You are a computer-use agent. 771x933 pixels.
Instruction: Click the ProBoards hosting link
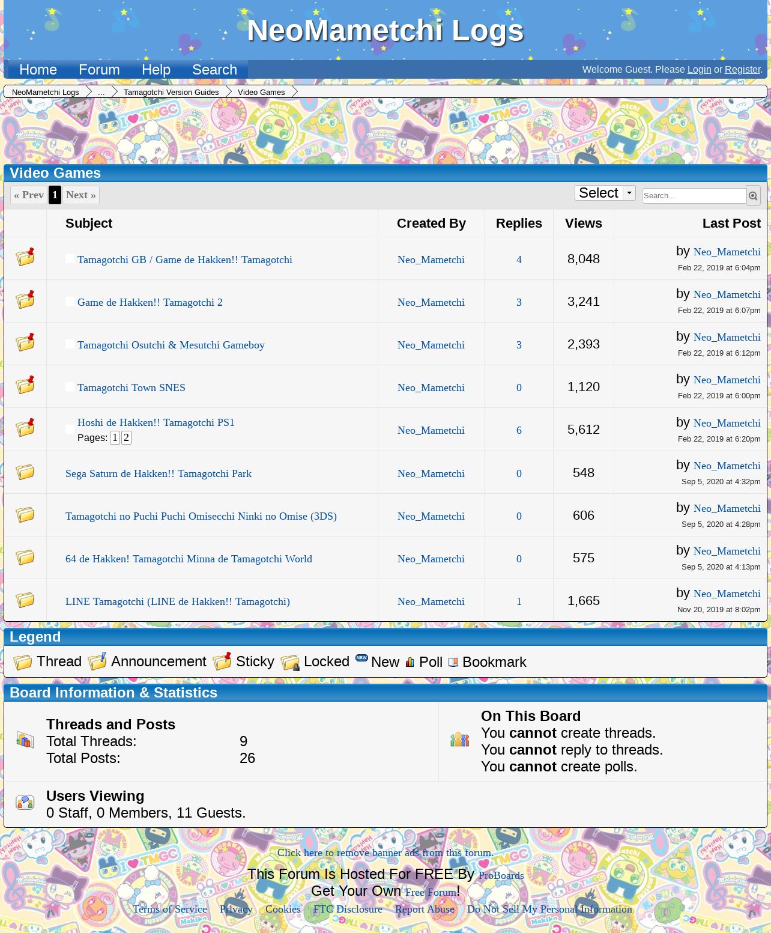click(x=501, y=875)
